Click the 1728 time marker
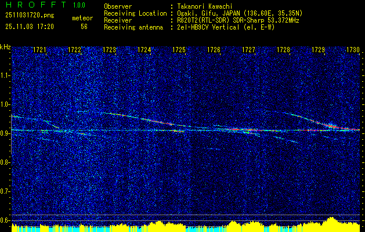 (283, 49)
